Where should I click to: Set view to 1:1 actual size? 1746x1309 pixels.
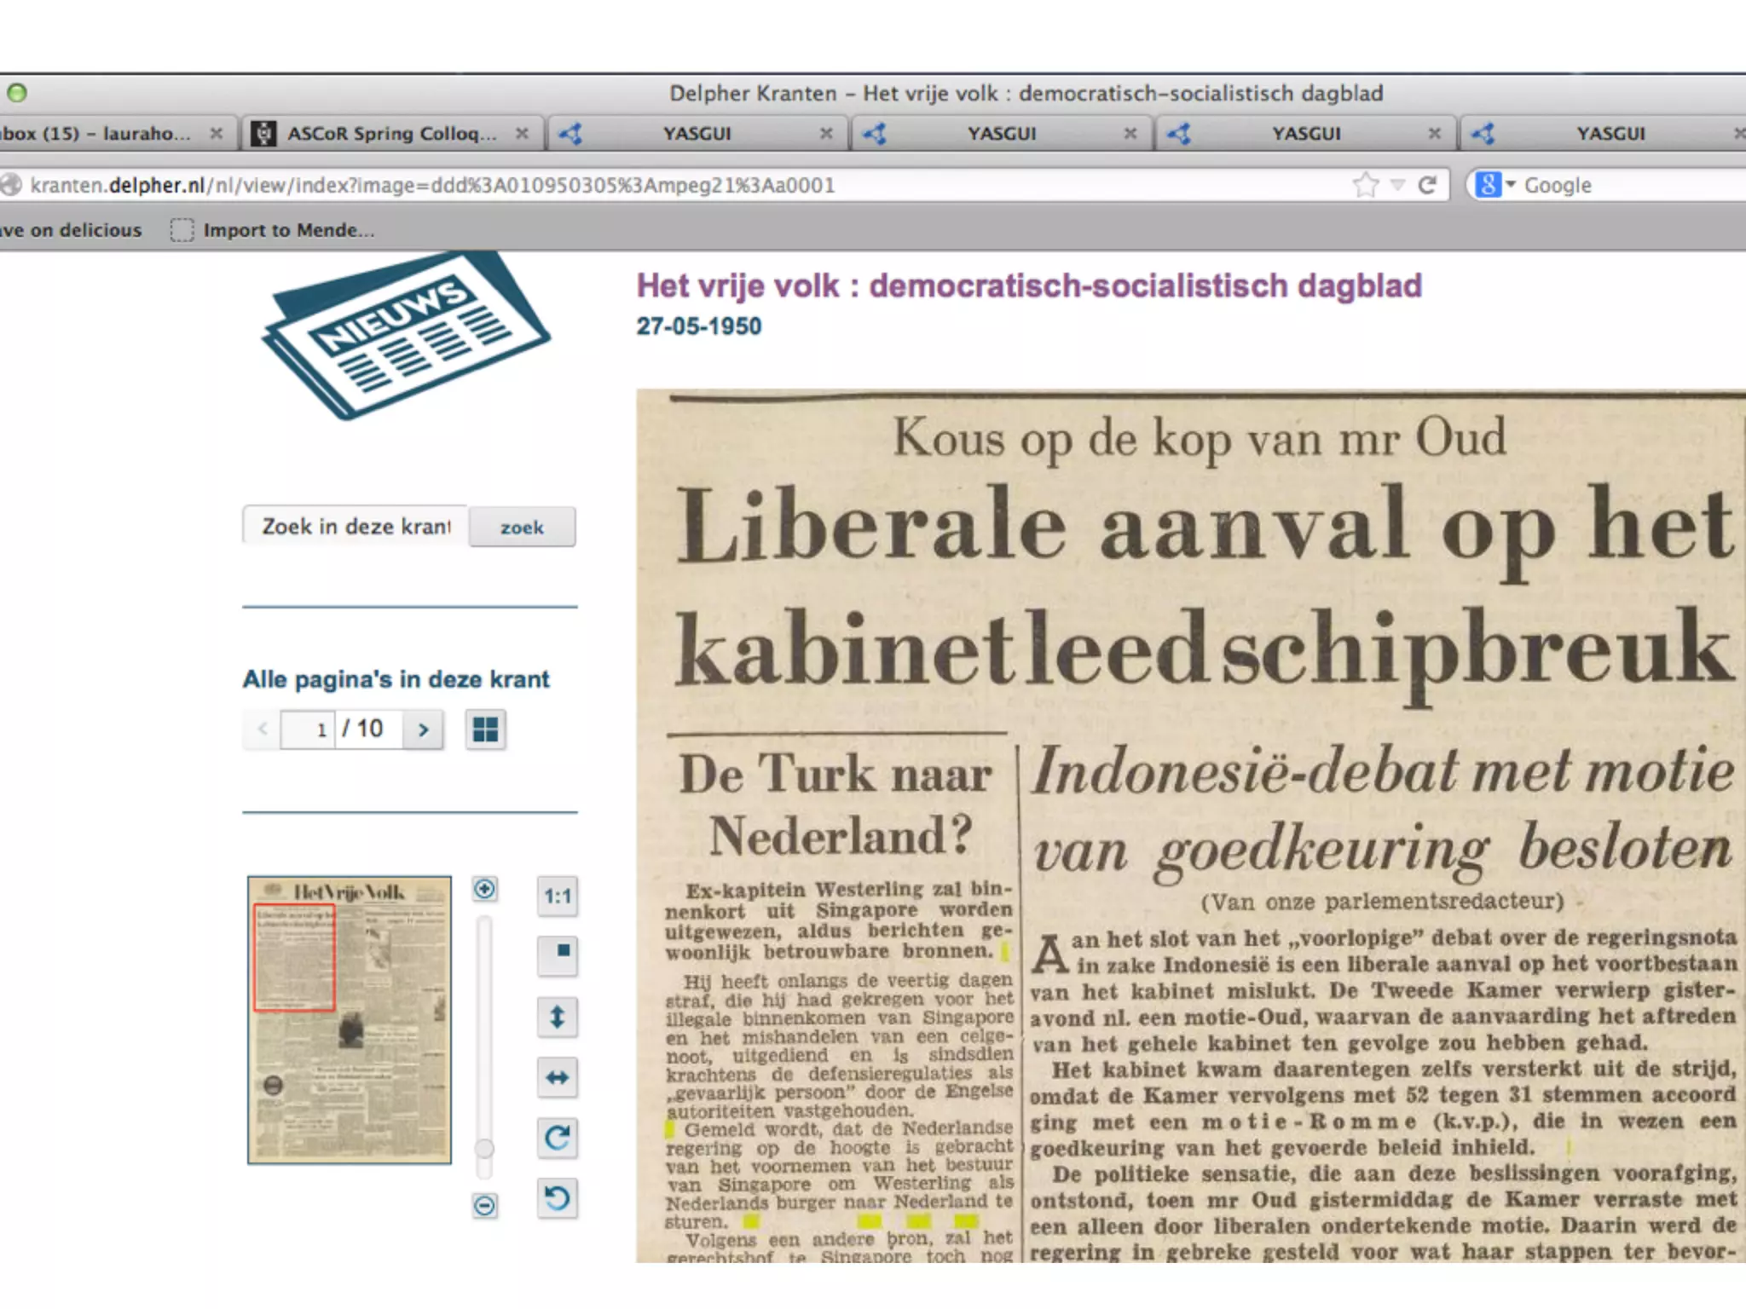[x=557, y=896]
